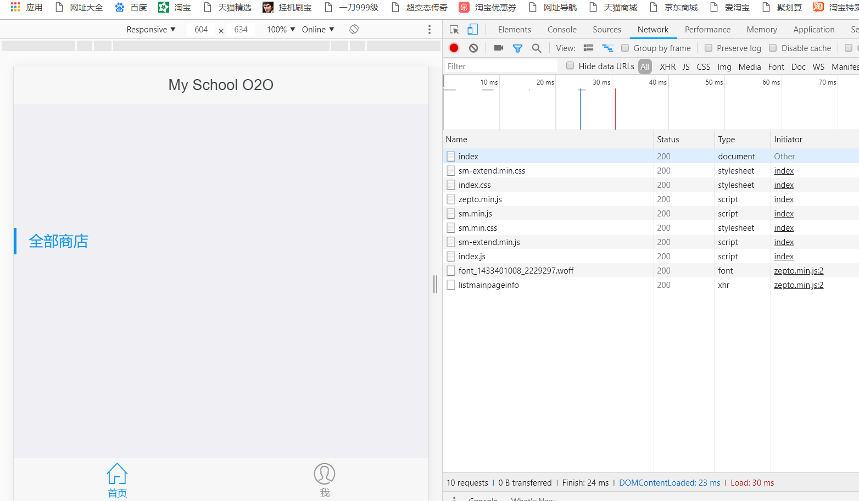Viewport: 859px width, 501px height.
Task: Select the index document request row
Action: (651, 157)
